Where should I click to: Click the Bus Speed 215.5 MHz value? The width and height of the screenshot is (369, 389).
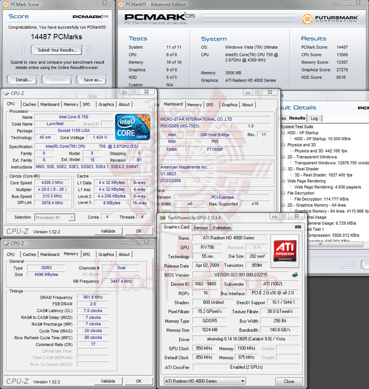(52, 196)
